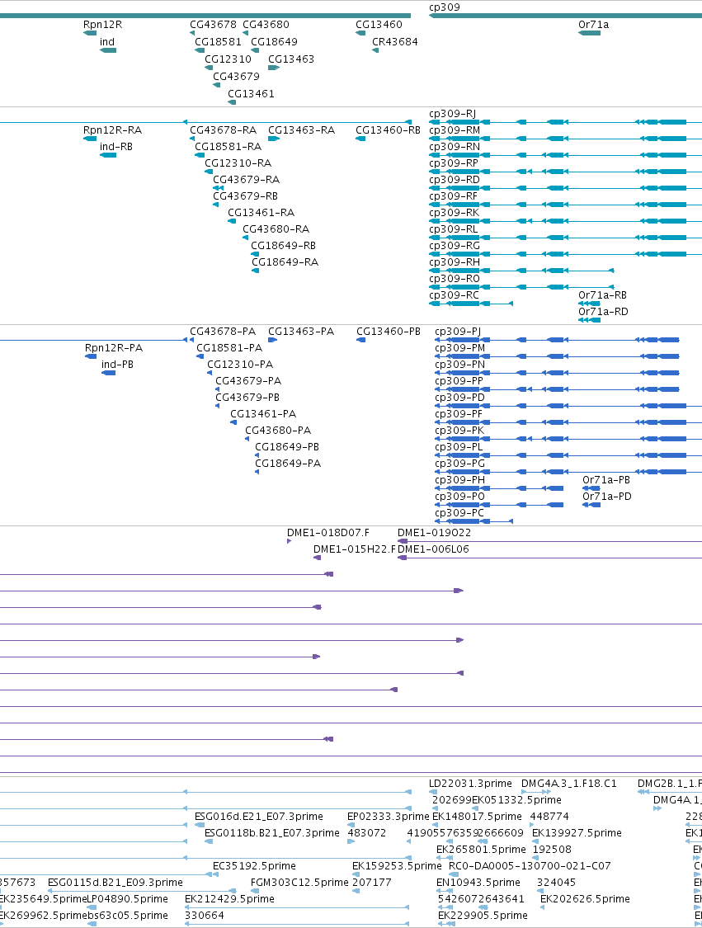Image resolution: width=702 pixels, height=928 pixels.
Task: Click the cp309 gene label
Action: (444, 7)
